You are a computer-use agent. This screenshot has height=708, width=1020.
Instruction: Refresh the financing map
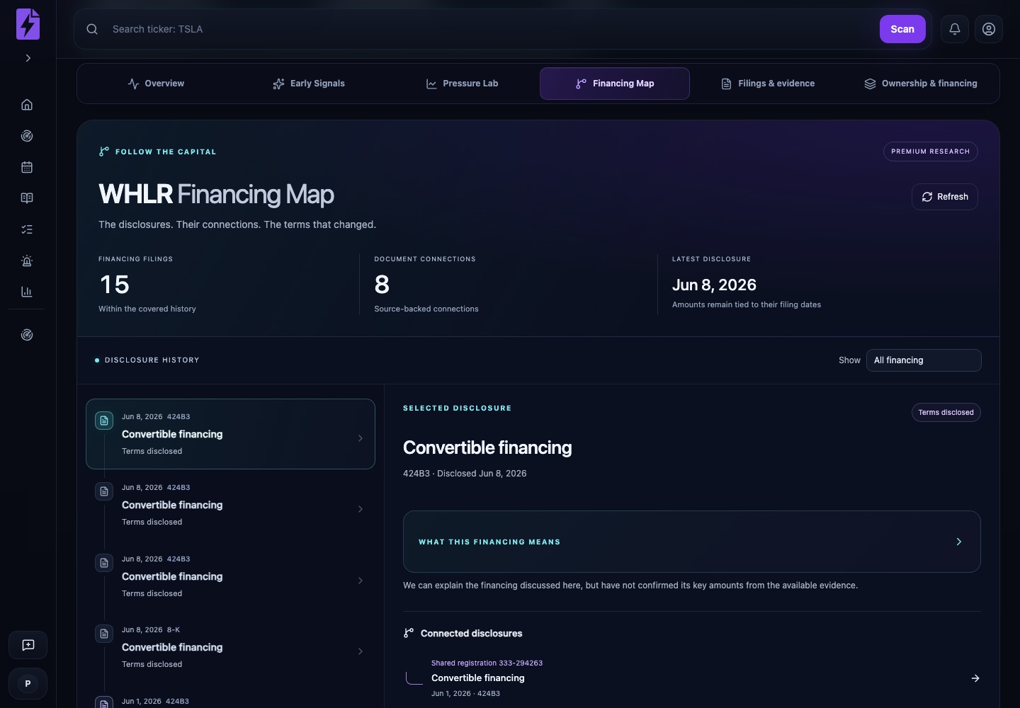point(945,197)
